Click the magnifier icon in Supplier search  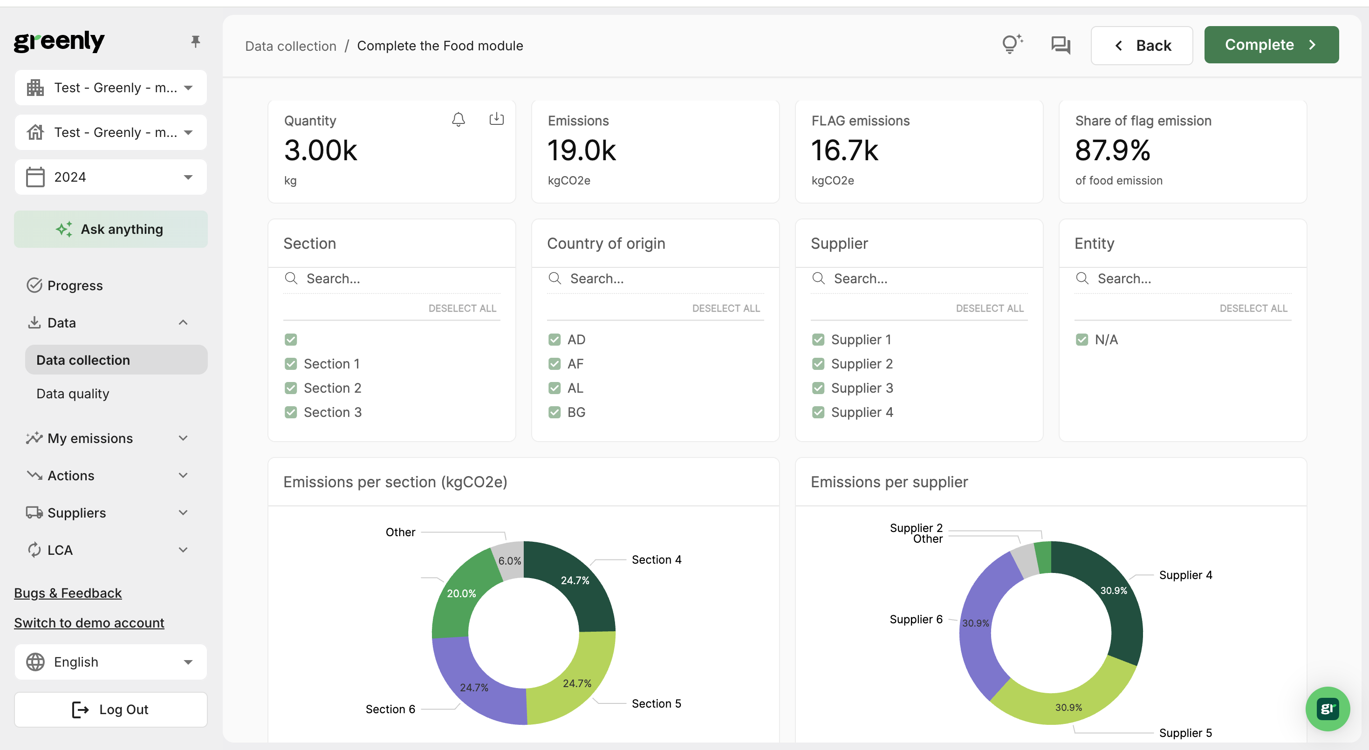(818, 278)
